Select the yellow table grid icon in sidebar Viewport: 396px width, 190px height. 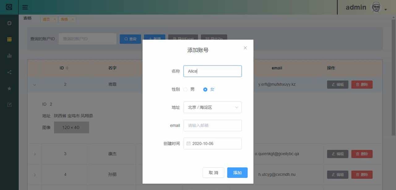(9, 39)
